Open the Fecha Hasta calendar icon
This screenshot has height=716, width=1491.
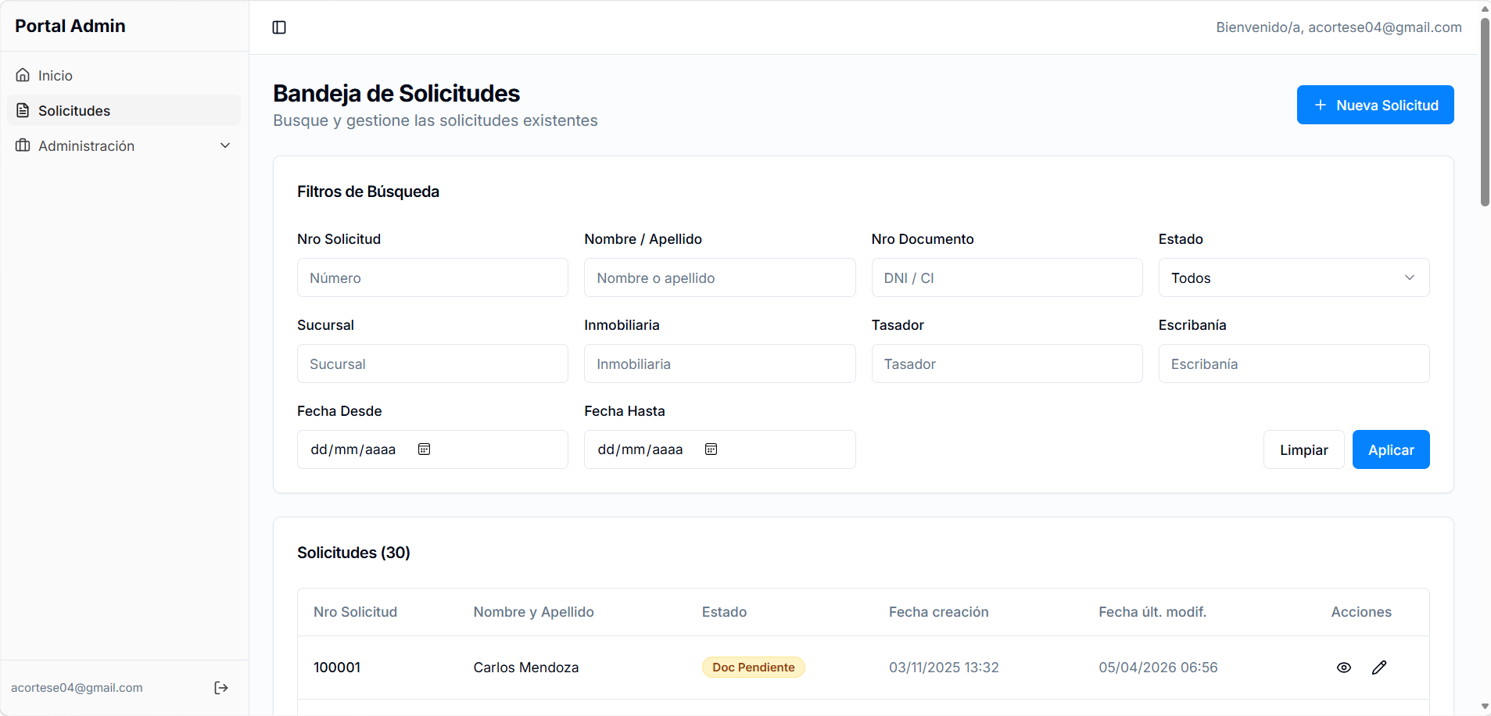(711, 449)
